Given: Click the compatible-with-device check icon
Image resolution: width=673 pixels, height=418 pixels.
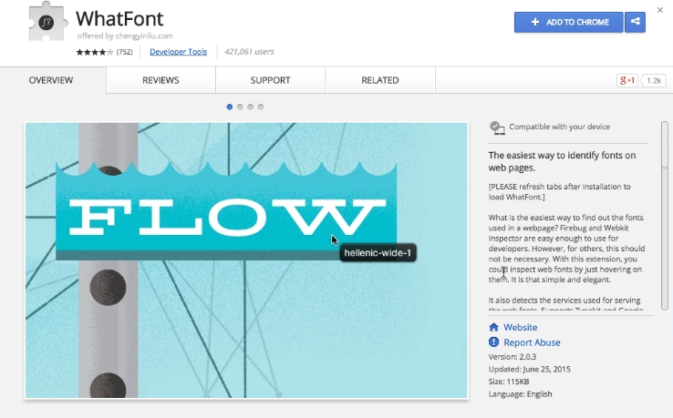Looking at the screenshot, I should pyautogui.click(x=497, y=127).
